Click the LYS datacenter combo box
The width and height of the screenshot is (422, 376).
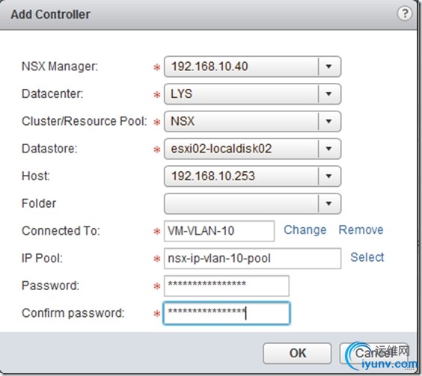tap(252, 94)
